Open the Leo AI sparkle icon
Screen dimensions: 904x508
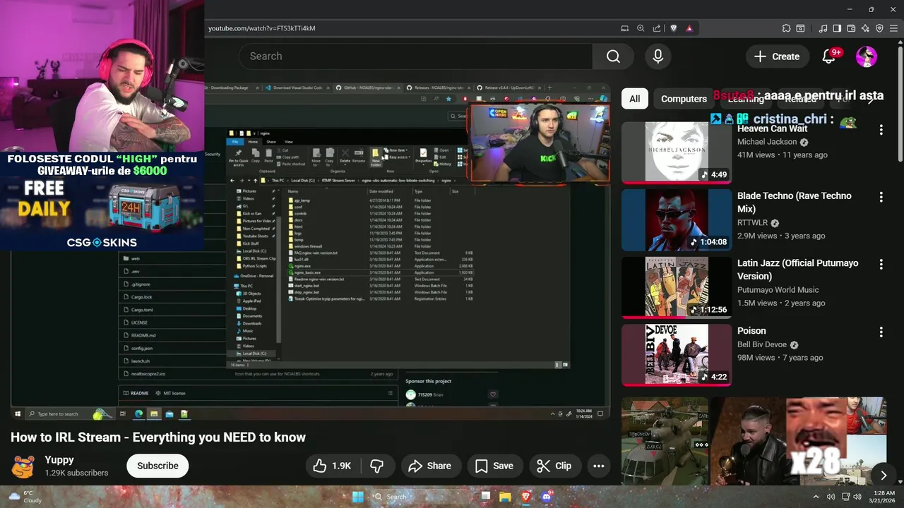865,28
